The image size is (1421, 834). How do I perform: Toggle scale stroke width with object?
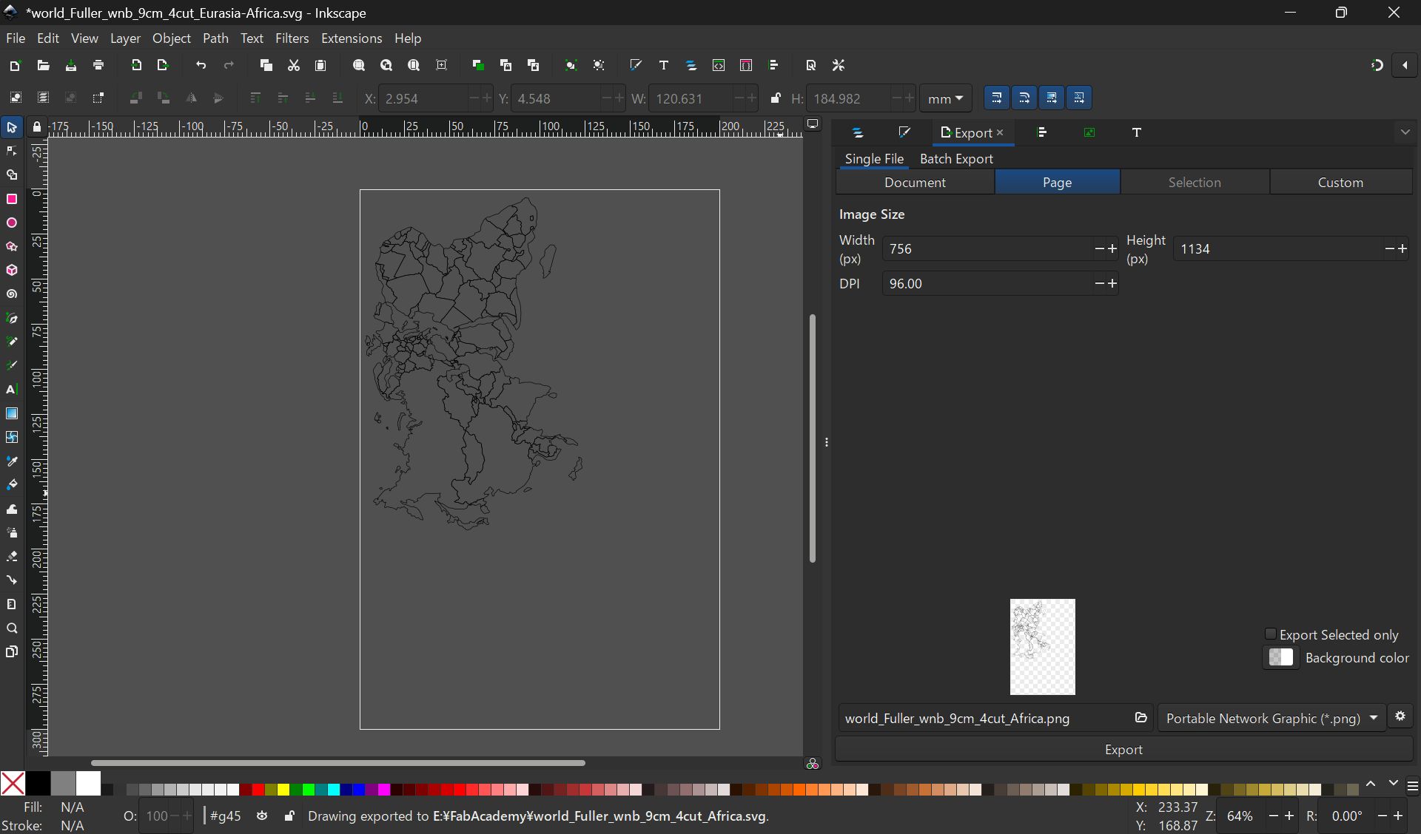coord(997,98)
